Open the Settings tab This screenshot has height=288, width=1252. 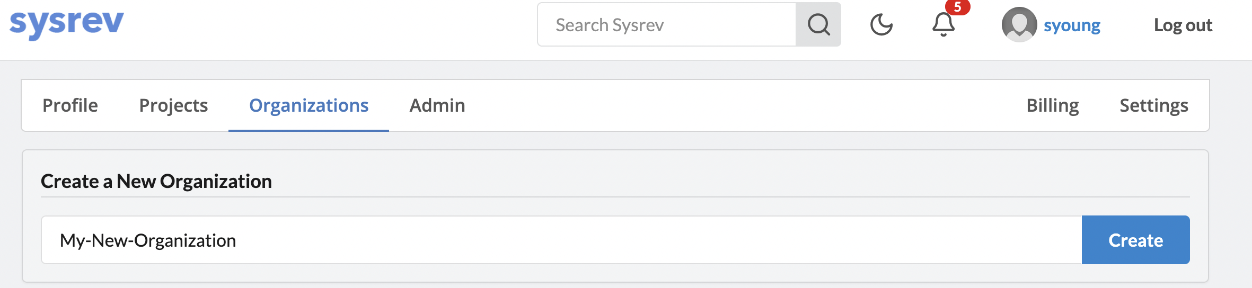pos(1153,106)
